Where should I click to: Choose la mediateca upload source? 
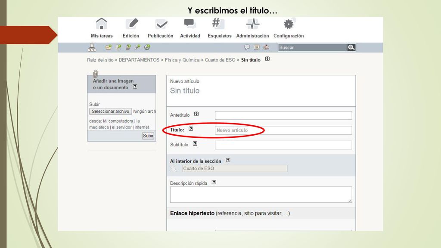tap(99, 127)
